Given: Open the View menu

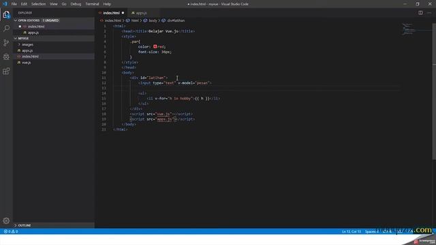Looking at the screenshot, I should (54, 4).
